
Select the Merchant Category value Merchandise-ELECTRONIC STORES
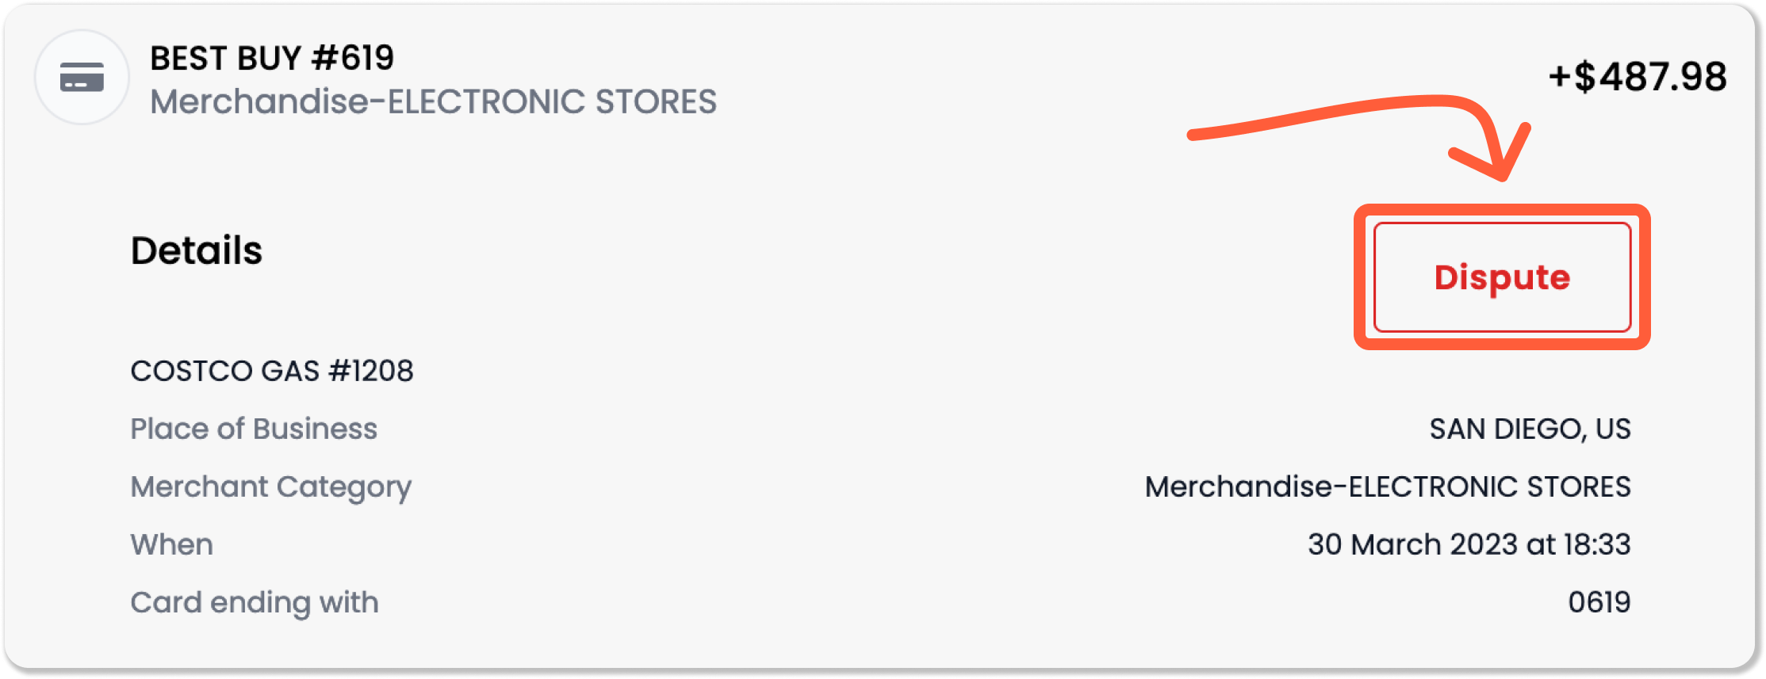click(x=1388, y=486)
